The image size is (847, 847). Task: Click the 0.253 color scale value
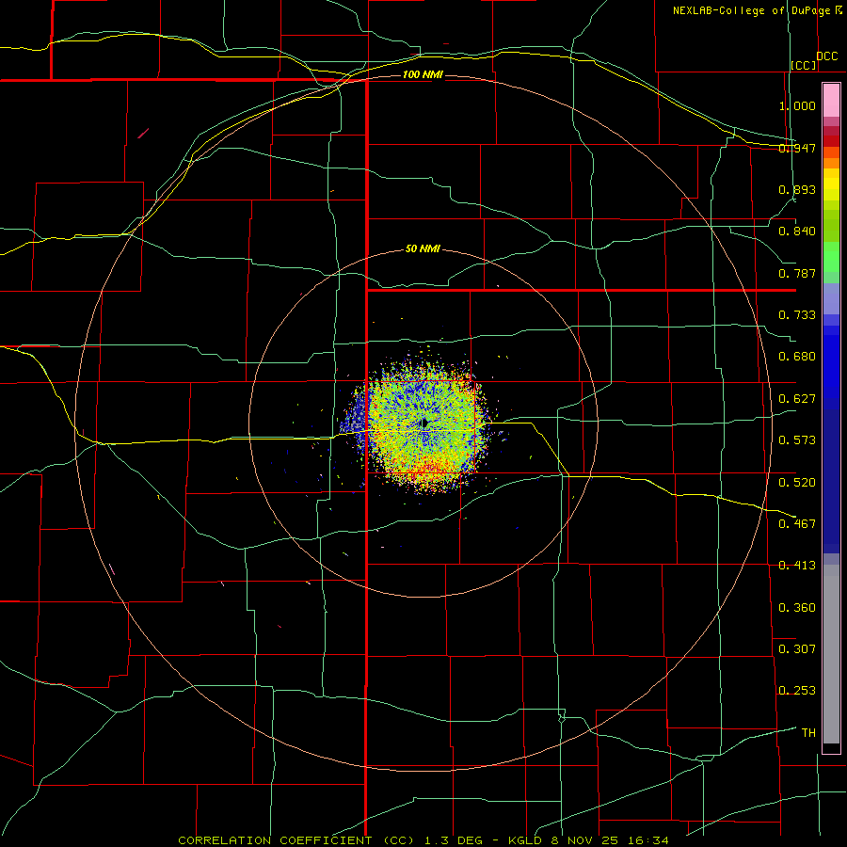pos(797,691)
